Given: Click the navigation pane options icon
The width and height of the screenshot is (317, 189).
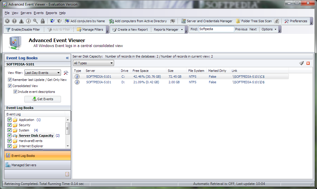Looking at the screenshot, I should (x=67, y=174).
